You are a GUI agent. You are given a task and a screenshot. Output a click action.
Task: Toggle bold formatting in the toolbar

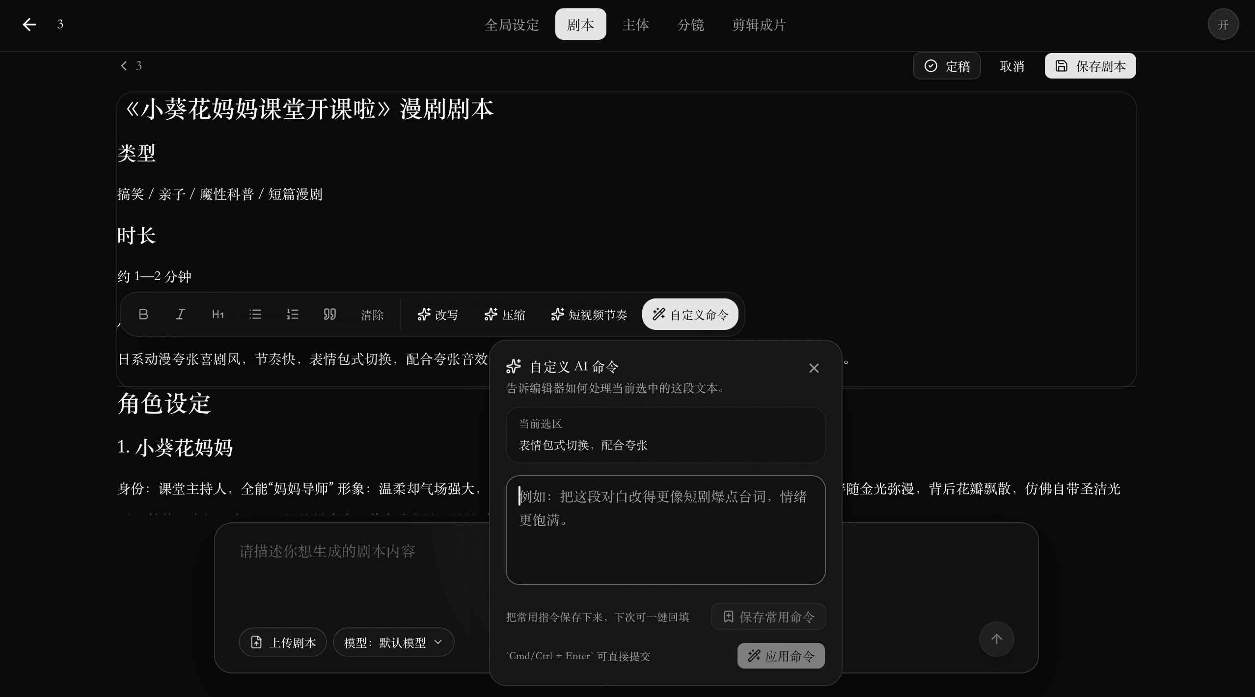tap(143, 314)
